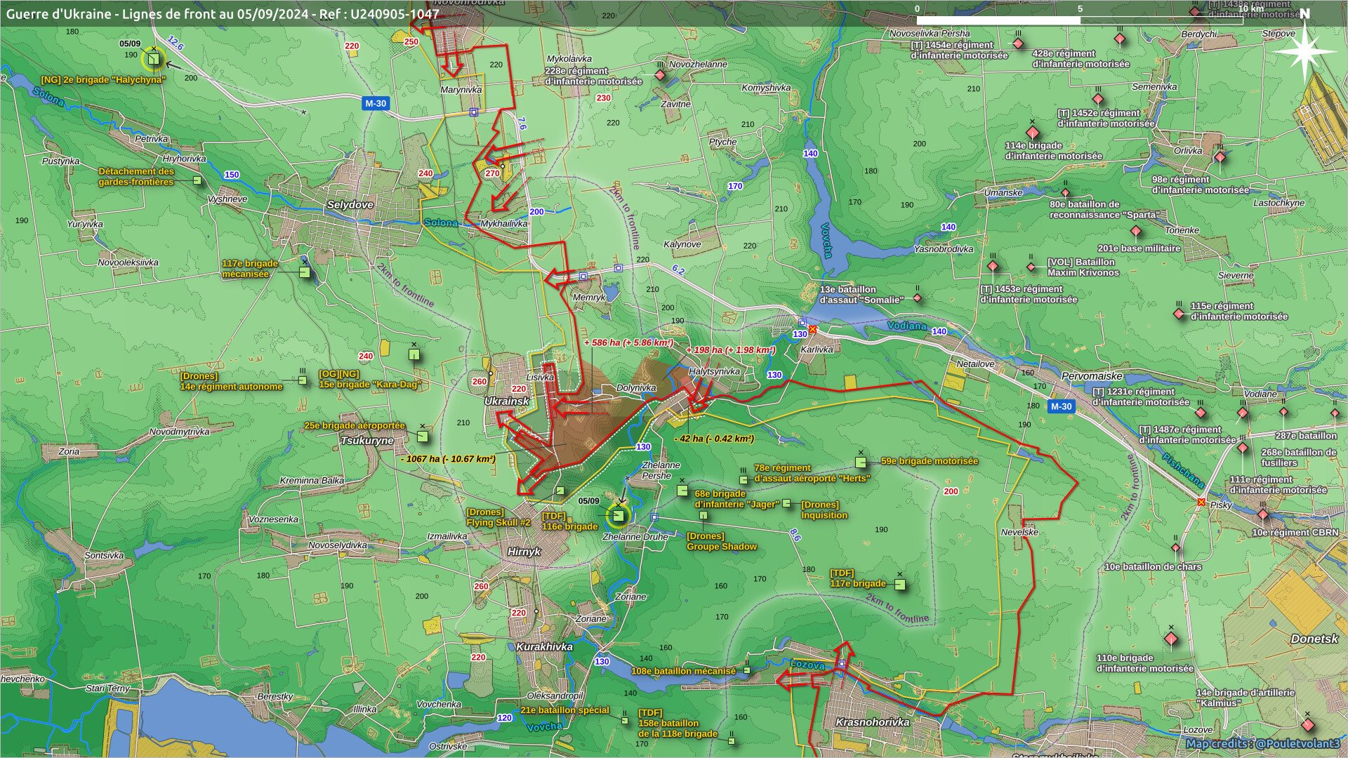Click the 228e régiment red diamond marker
Screen dimensions: 1348x758
[x=661, y=75]
